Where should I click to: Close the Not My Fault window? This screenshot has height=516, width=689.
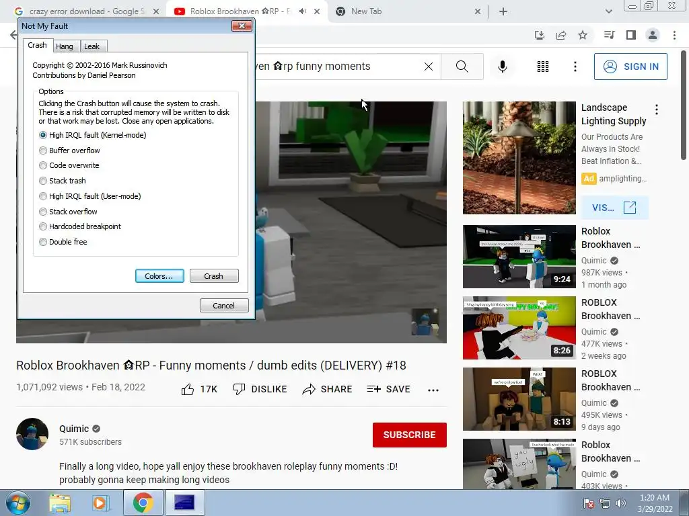tap(242, 26)
